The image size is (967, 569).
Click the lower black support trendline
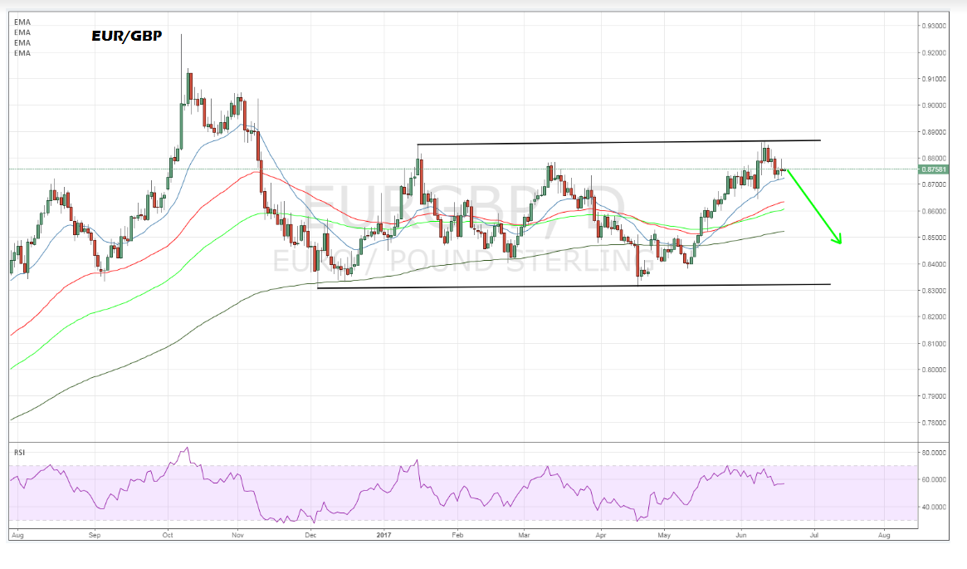pyautogui.click(x=573, y=287)
